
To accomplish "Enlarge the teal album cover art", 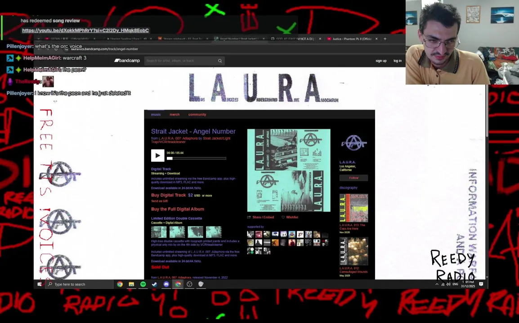I will [x=289, y=170].
